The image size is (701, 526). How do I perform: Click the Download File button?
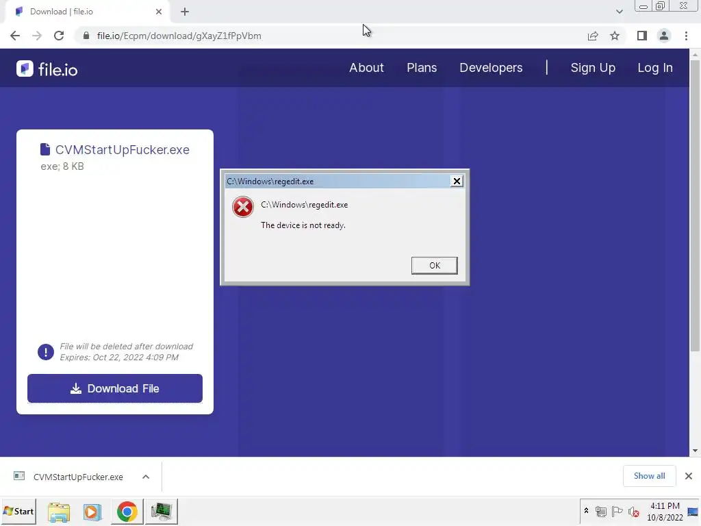(x=115, y=388)
